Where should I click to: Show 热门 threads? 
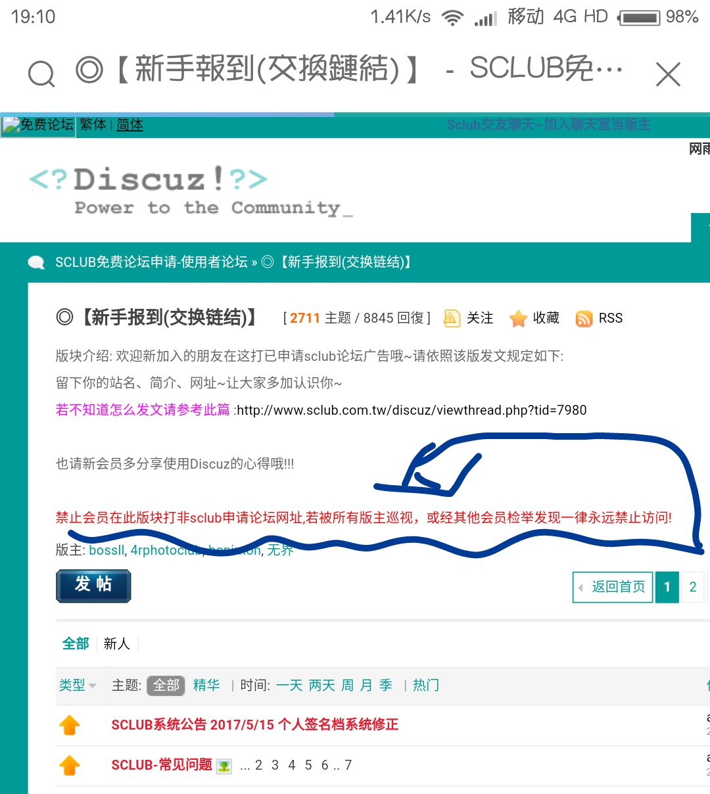pyautogui.click(x=426, y=686)
